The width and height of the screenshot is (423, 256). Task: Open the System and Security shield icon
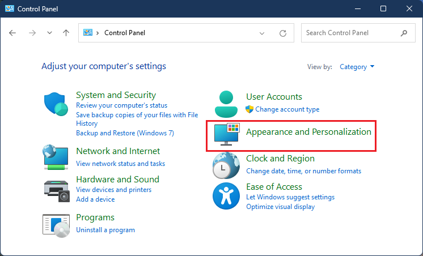point(56,104)
